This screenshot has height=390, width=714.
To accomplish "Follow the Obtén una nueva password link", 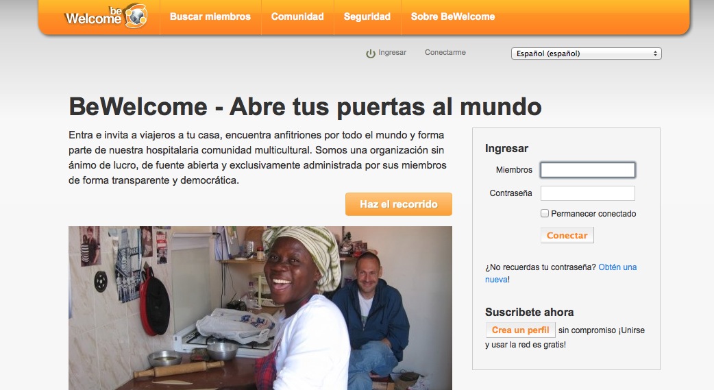I will coord(617,267).
